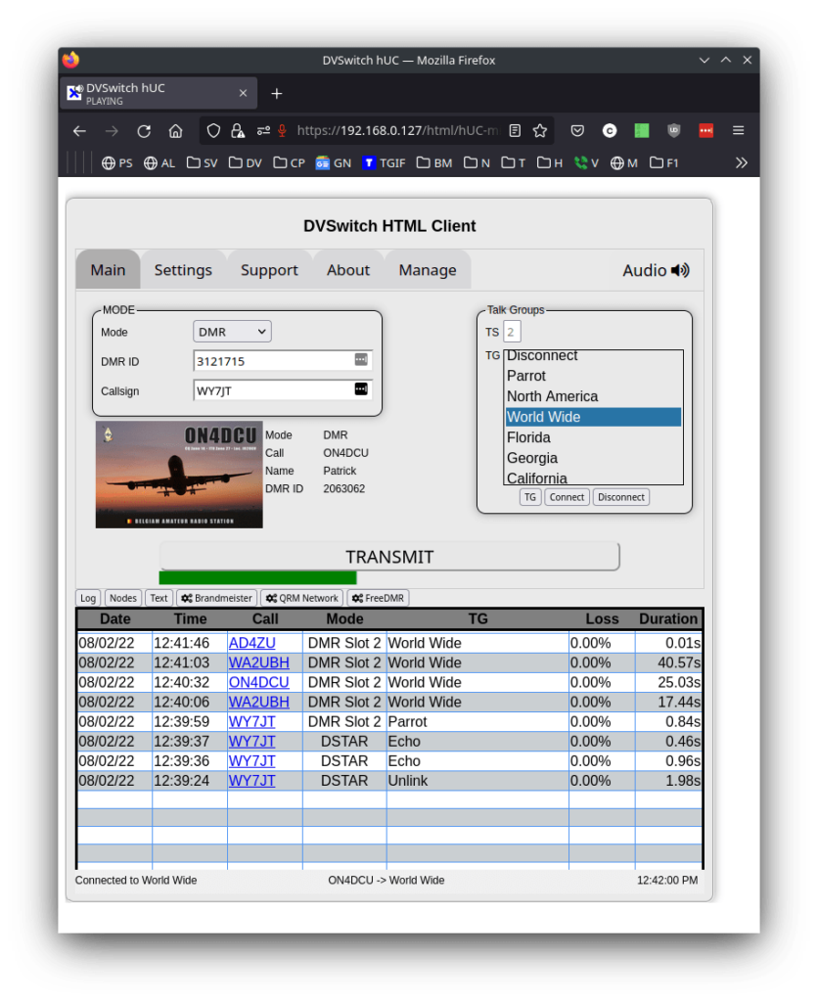Open a new tab with plus button
This screenshot has height=1002, width=818.
coord(277,94)
